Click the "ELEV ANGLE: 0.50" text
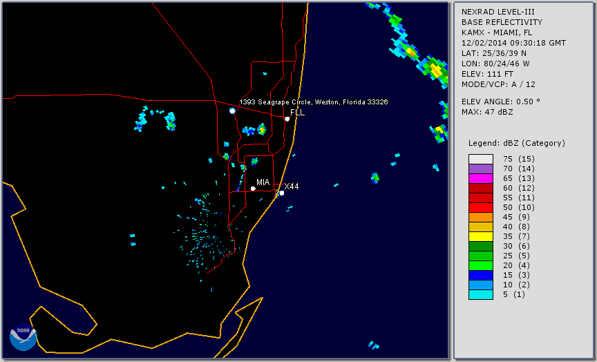Image resolution: width=597 pixels, height=362 pixels. pos(501,102)
